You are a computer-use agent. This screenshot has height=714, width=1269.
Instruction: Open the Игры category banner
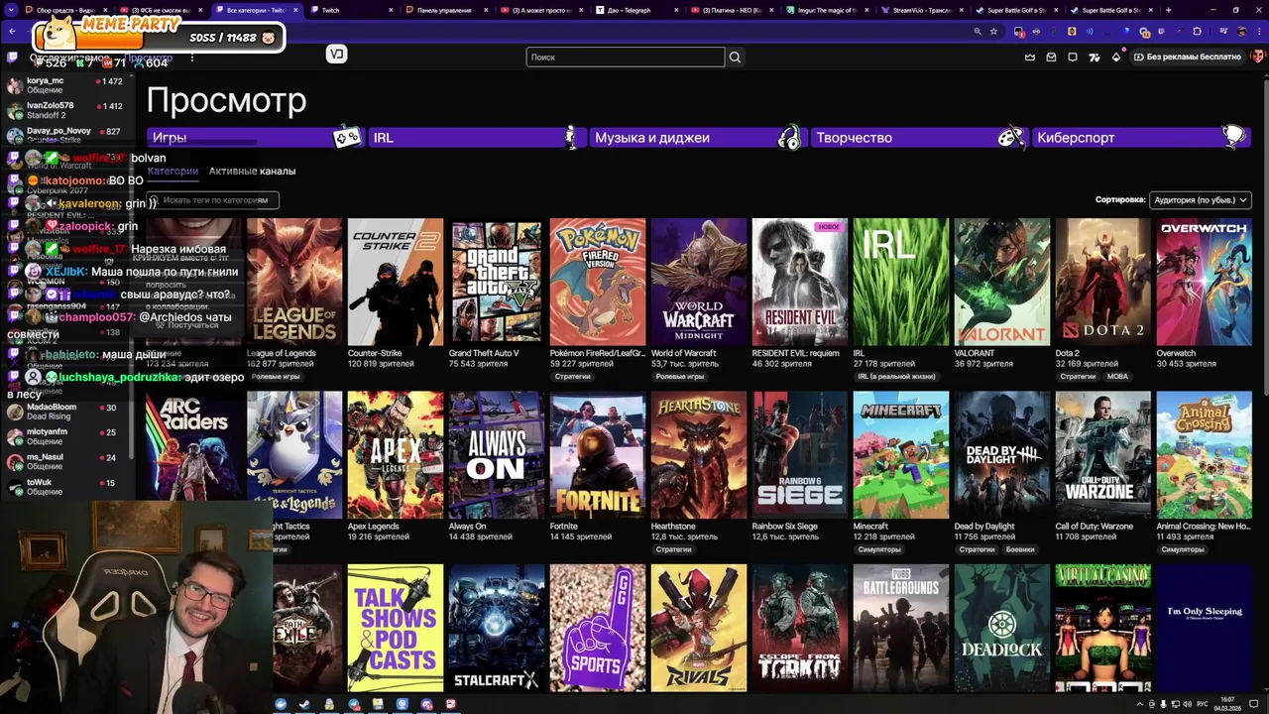click(x=254, y=138)
